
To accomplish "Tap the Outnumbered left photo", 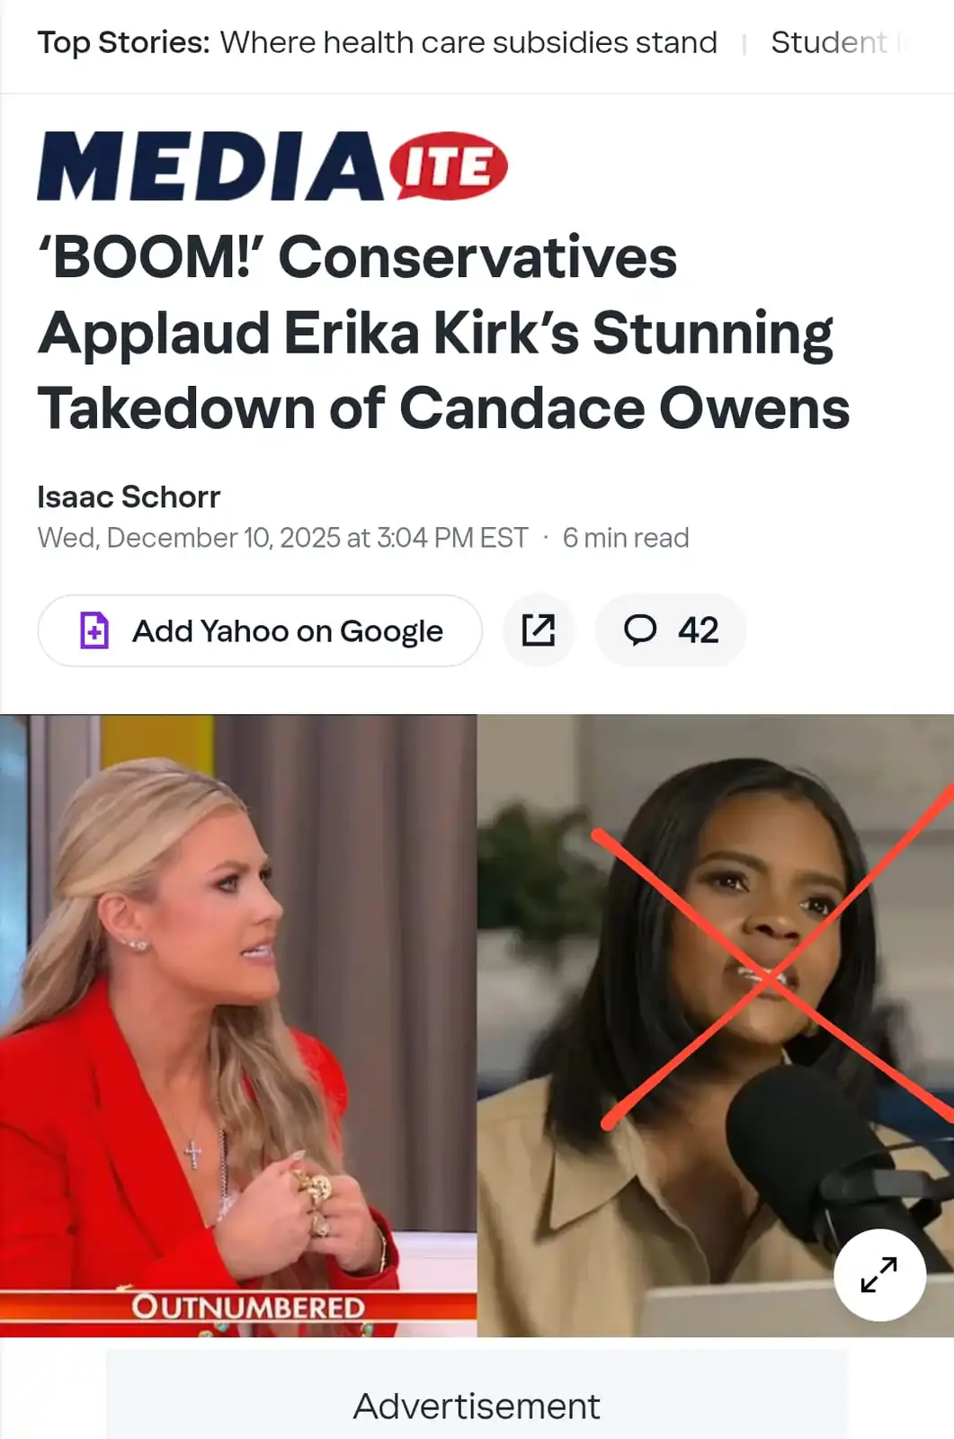I will point(238,1025).
